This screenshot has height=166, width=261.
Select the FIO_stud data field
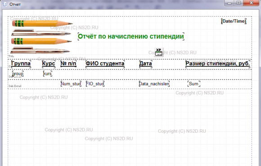[95, 83]
